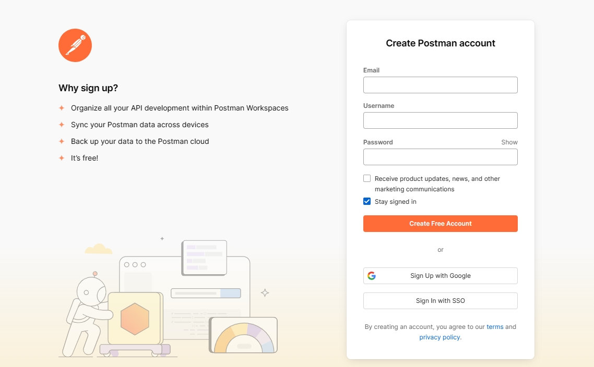Choose Sign Up with Google
The height and width of the screenshot is (367, 594).
coord(440,276)
